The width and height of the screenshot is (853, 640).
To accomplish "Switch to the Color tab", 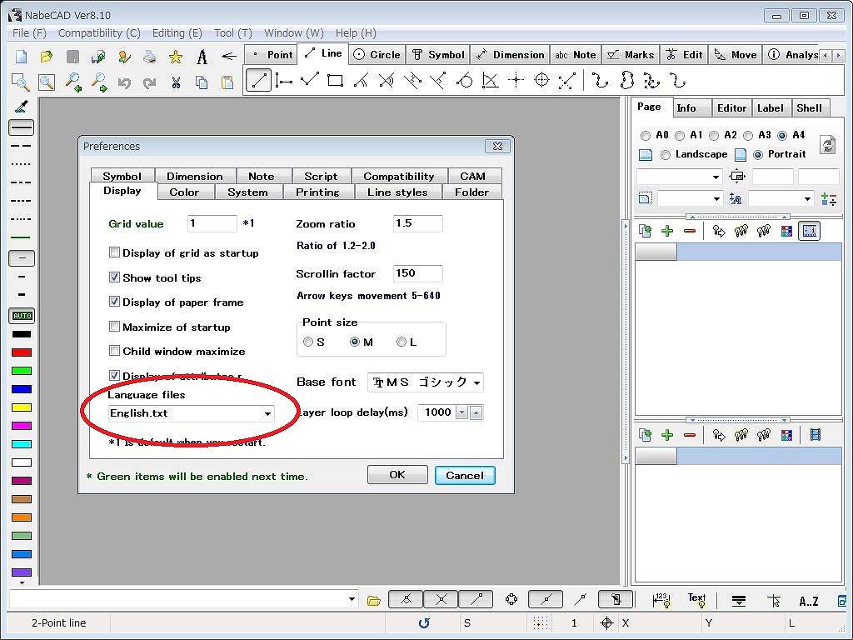I will pos(184,192).
